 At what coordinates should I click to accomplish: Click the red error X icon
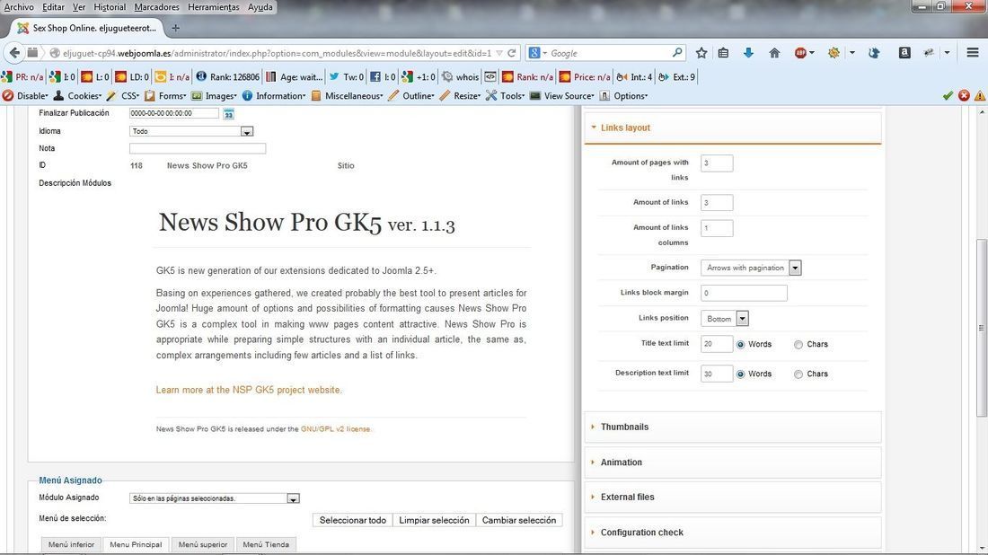pos(964,96)
